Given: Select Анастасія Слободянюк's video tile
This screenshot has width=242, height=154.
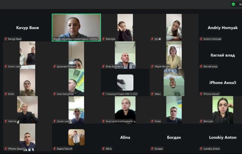Looking at the screenshot, I should point(125,110).
